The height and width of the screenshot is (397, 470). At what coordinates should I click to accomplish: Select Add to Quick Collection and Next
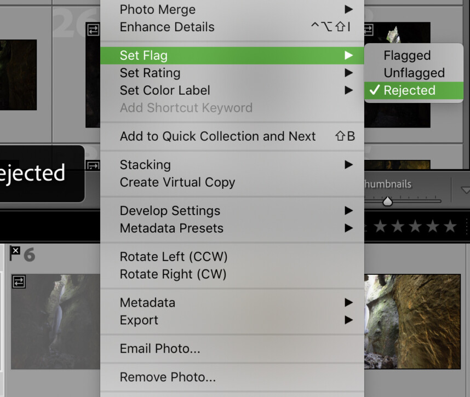(x=217, y=136)
